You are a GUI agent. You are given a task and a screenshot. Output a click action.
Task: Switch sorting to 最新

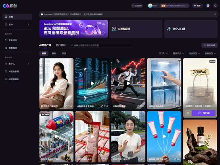coord(54,53)
